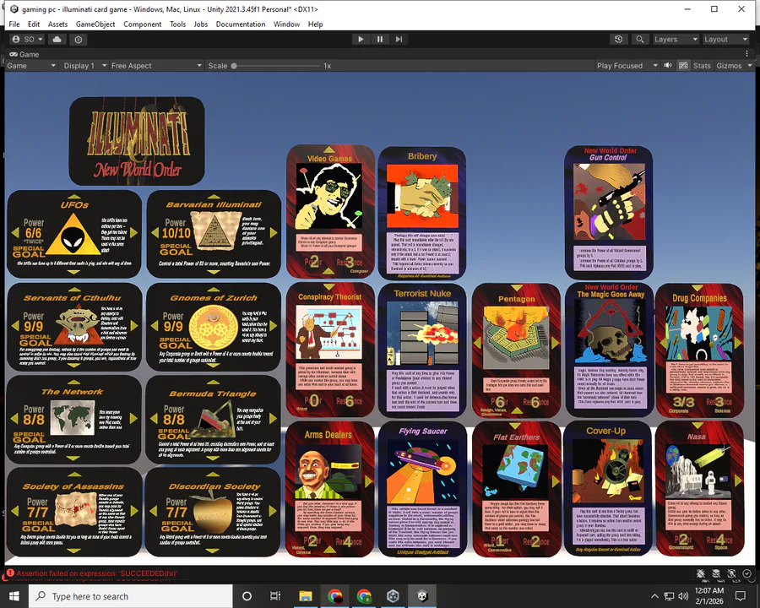Open the volume icon in system tray

point(683,596)
